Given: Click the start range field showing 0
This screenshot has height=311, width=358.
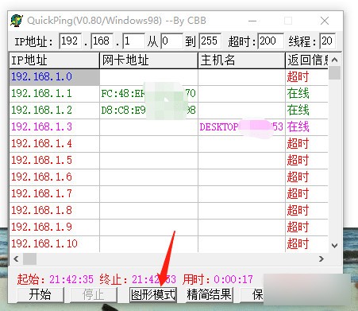Looking at the screenshot, I should click(x=171, y=41).
